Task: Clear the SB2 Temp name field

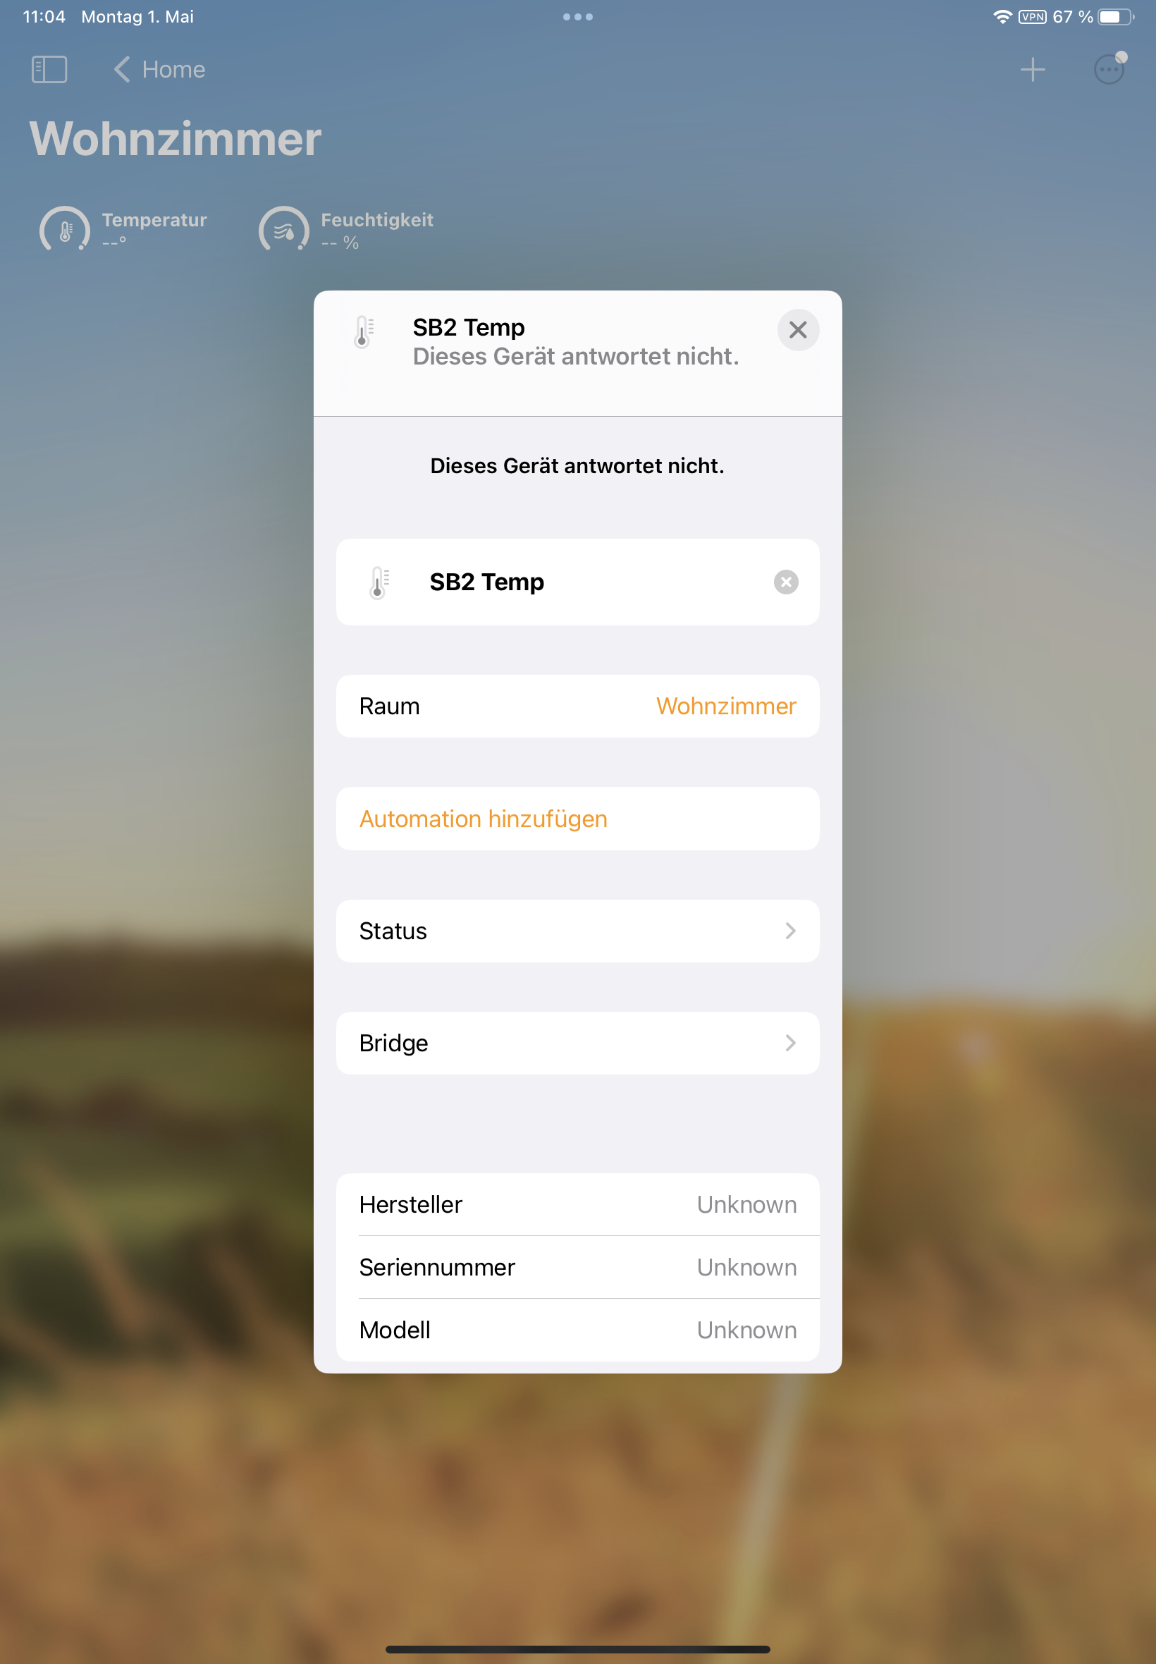Action: 786,582
